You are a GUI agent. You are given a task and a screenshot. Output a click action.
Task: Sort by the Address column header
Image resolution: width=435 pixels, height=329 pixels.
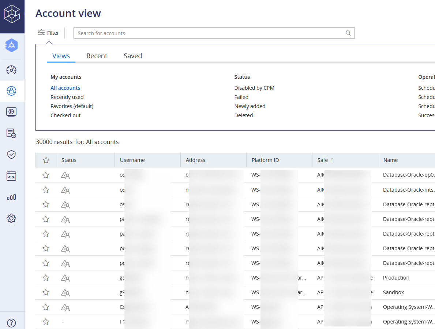[195, 160]
